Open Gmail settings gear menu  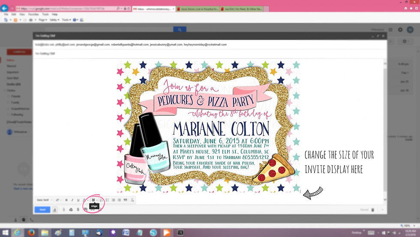click(x=405, y=41)
